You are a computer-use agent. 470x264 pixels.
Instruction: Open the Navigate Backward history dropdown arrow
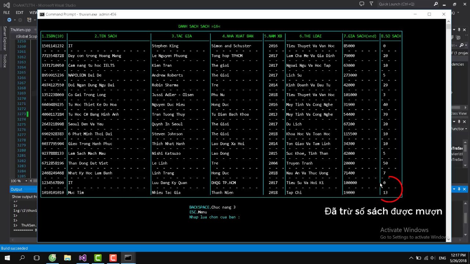[x=14, y=20]
